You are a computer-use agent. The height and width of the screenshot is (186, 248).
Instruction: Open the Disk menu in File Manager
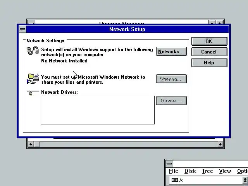(x=190, y=171)
